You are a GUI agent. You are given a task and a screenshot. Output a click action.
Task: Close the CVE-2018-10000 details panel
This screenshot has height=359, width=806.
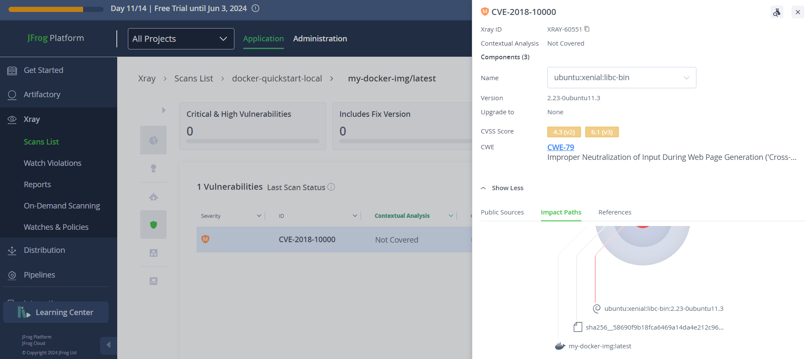click(x=797, y=12)
